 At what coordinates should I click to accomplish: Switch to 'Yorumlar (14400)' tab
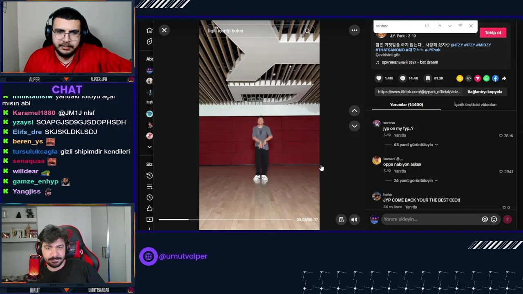[406, 105]
